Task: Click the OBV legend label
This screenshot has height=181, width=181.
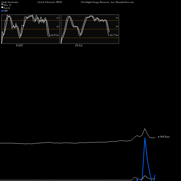Action: [6, 11]
